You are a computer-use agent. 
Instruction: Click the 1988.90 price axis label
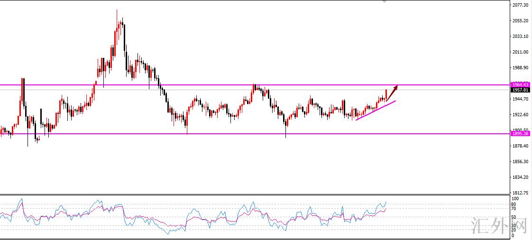pos(520,68)
